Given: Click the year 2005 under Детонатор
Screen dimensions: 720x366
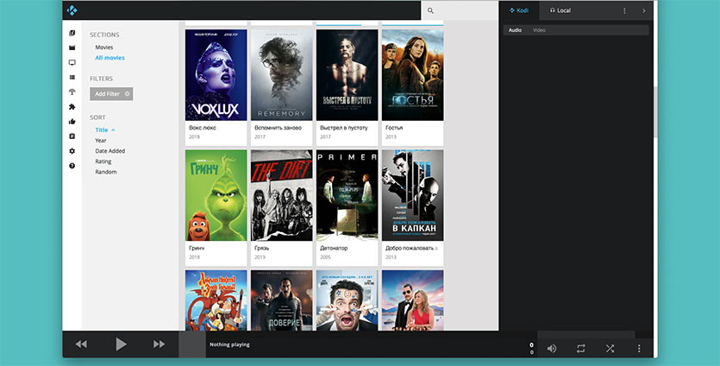Looking at the screenshot, I should [x=325, y=257].
